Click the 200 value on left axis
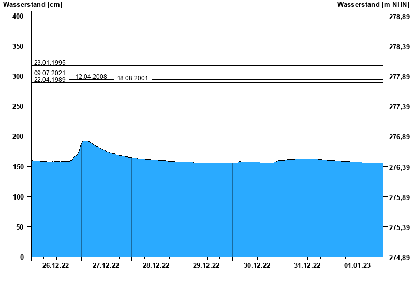Screen dimensions: 414x285 point(19,136)
